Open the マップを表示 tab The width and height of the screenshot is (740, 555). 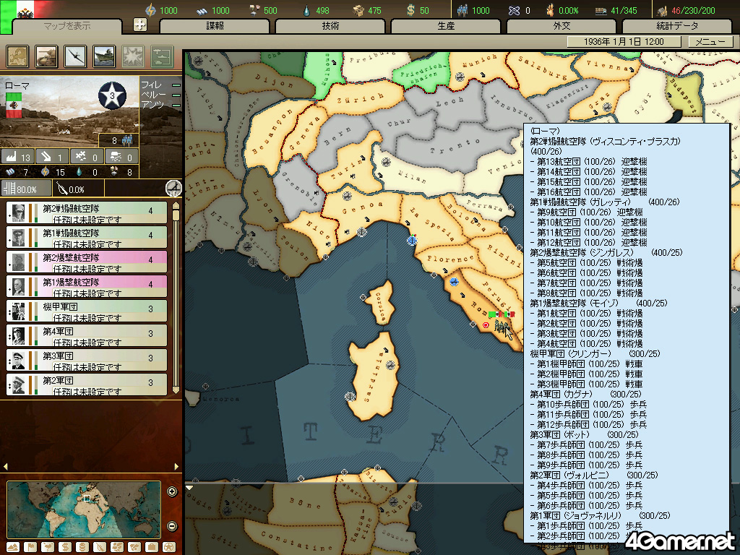[67, 27]
